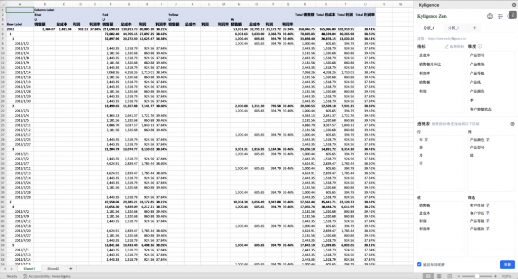Click the zoom out minus button
This screenshot has width=518, height=279.
click(x=459, y=276)
